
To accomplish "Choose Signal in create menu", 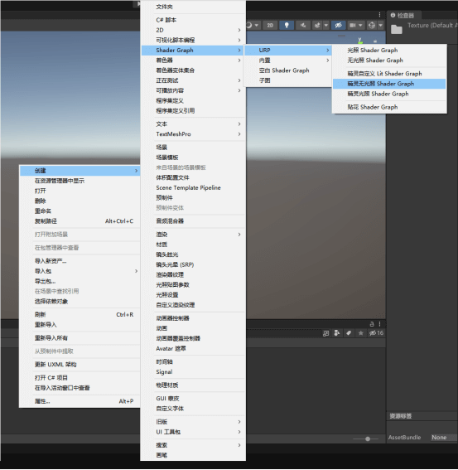I will (x=193, y=371).
